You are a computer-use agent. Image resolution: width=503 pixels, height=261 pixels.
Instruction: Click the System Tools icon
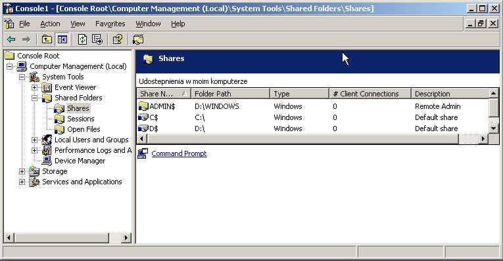pos(34,77)
